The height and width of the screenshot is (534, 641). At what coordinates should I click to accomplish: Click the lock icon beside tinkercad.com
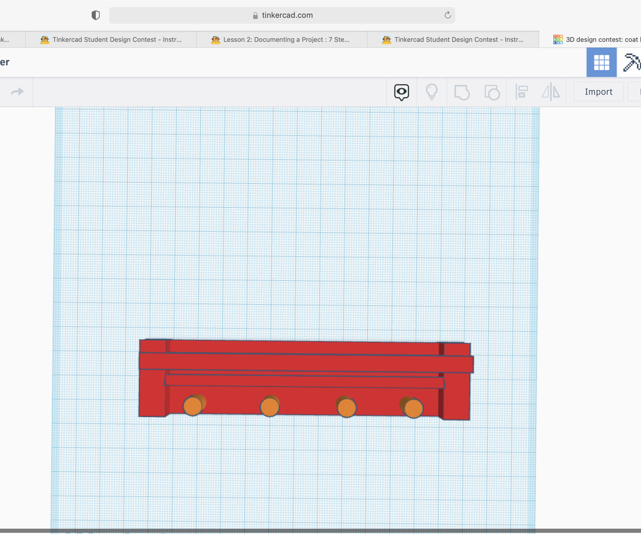(x=255, y=15)
